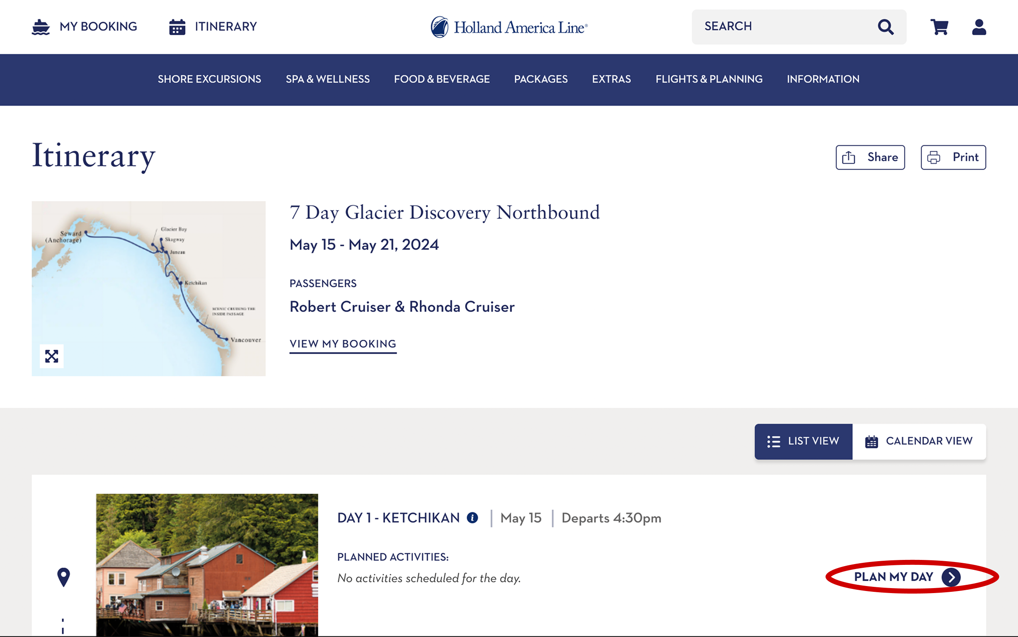
Task: Open the Shore Excursions menu
Action: 209,79
